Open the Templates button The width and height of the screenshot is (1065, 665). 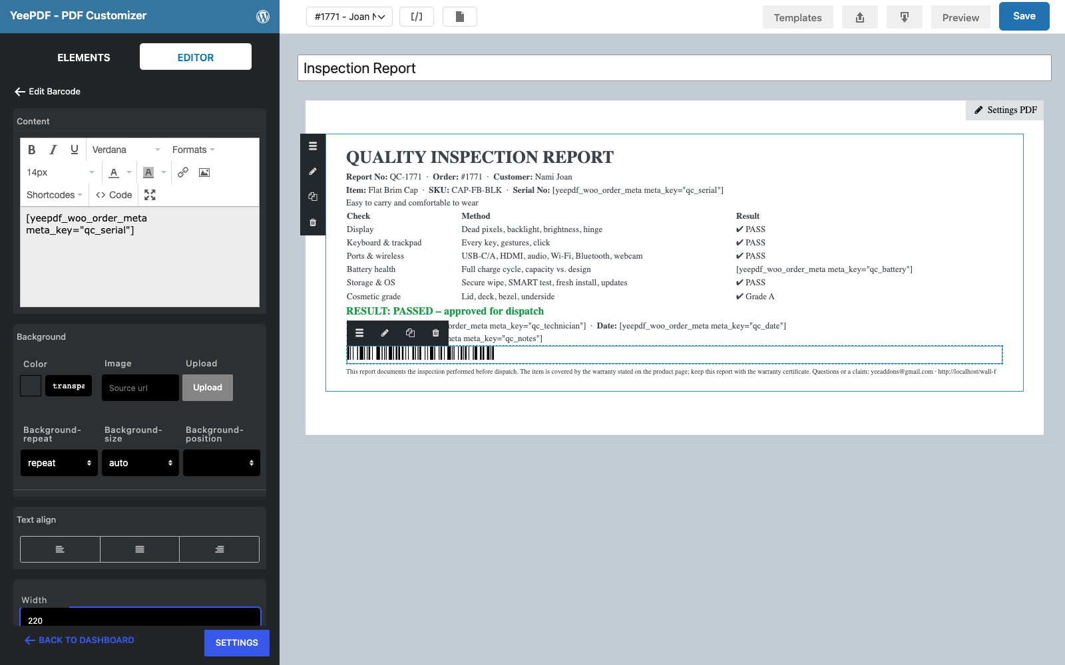(x=797, y=17)
